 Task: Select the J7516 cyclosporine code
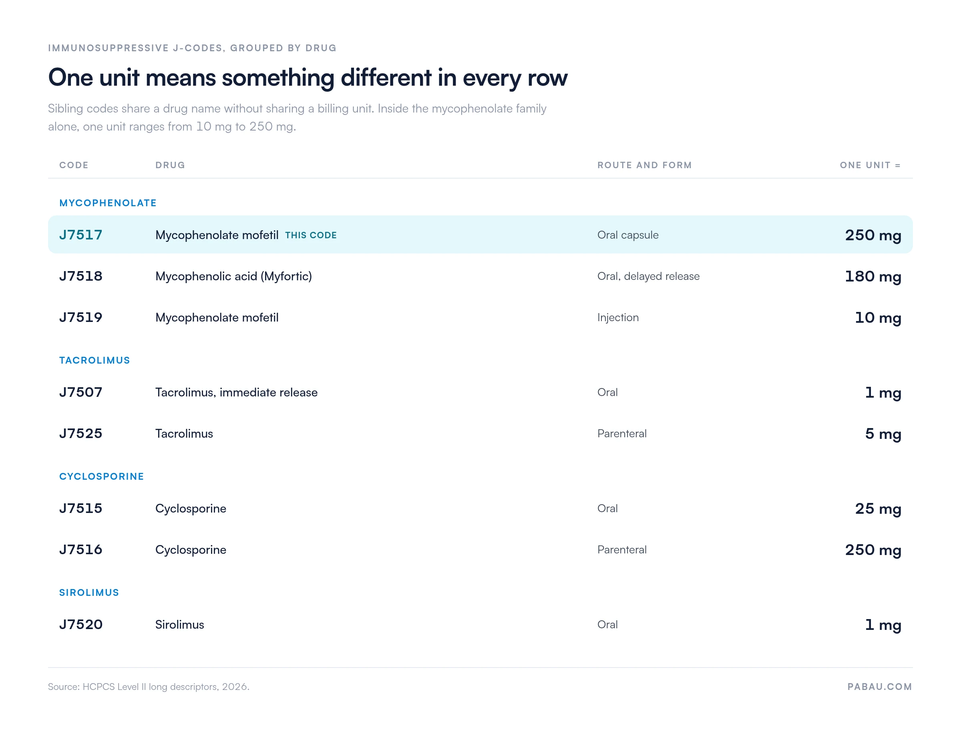80,549
